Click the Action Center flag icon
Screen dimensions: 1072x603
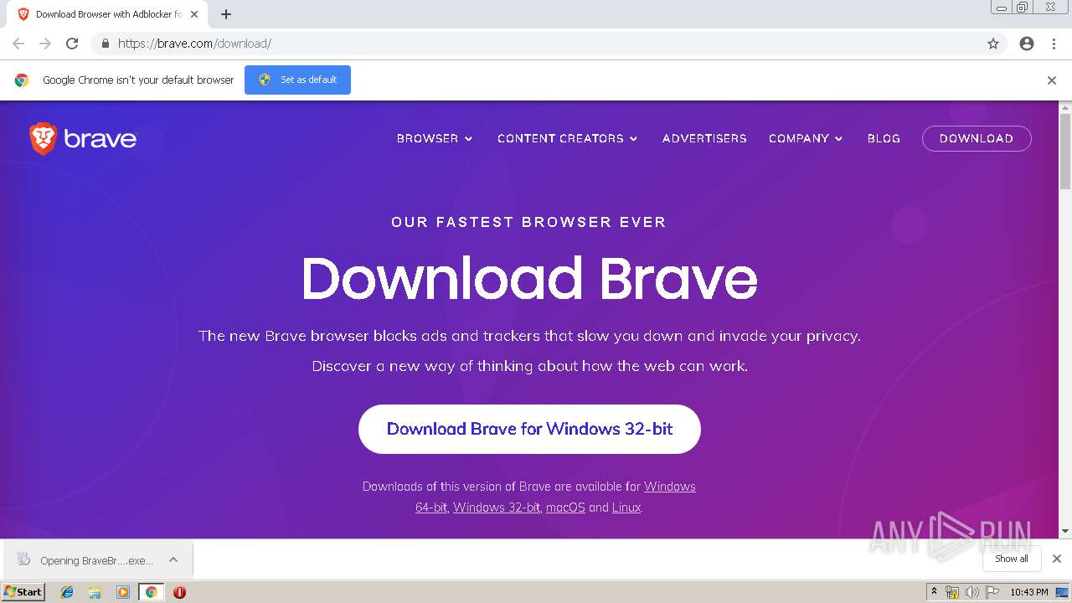coord(992,592)
